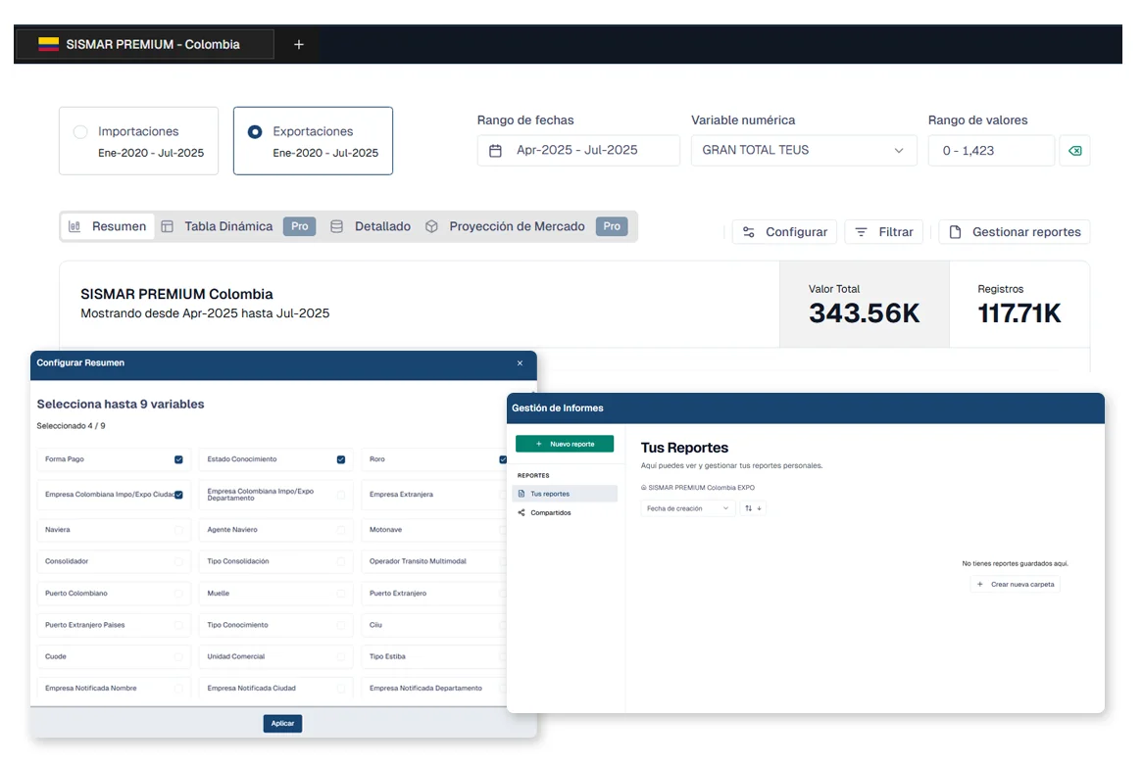Click the Filtrar button
The width and height of the screenshot is (1143, 766).
coord(883,232)
